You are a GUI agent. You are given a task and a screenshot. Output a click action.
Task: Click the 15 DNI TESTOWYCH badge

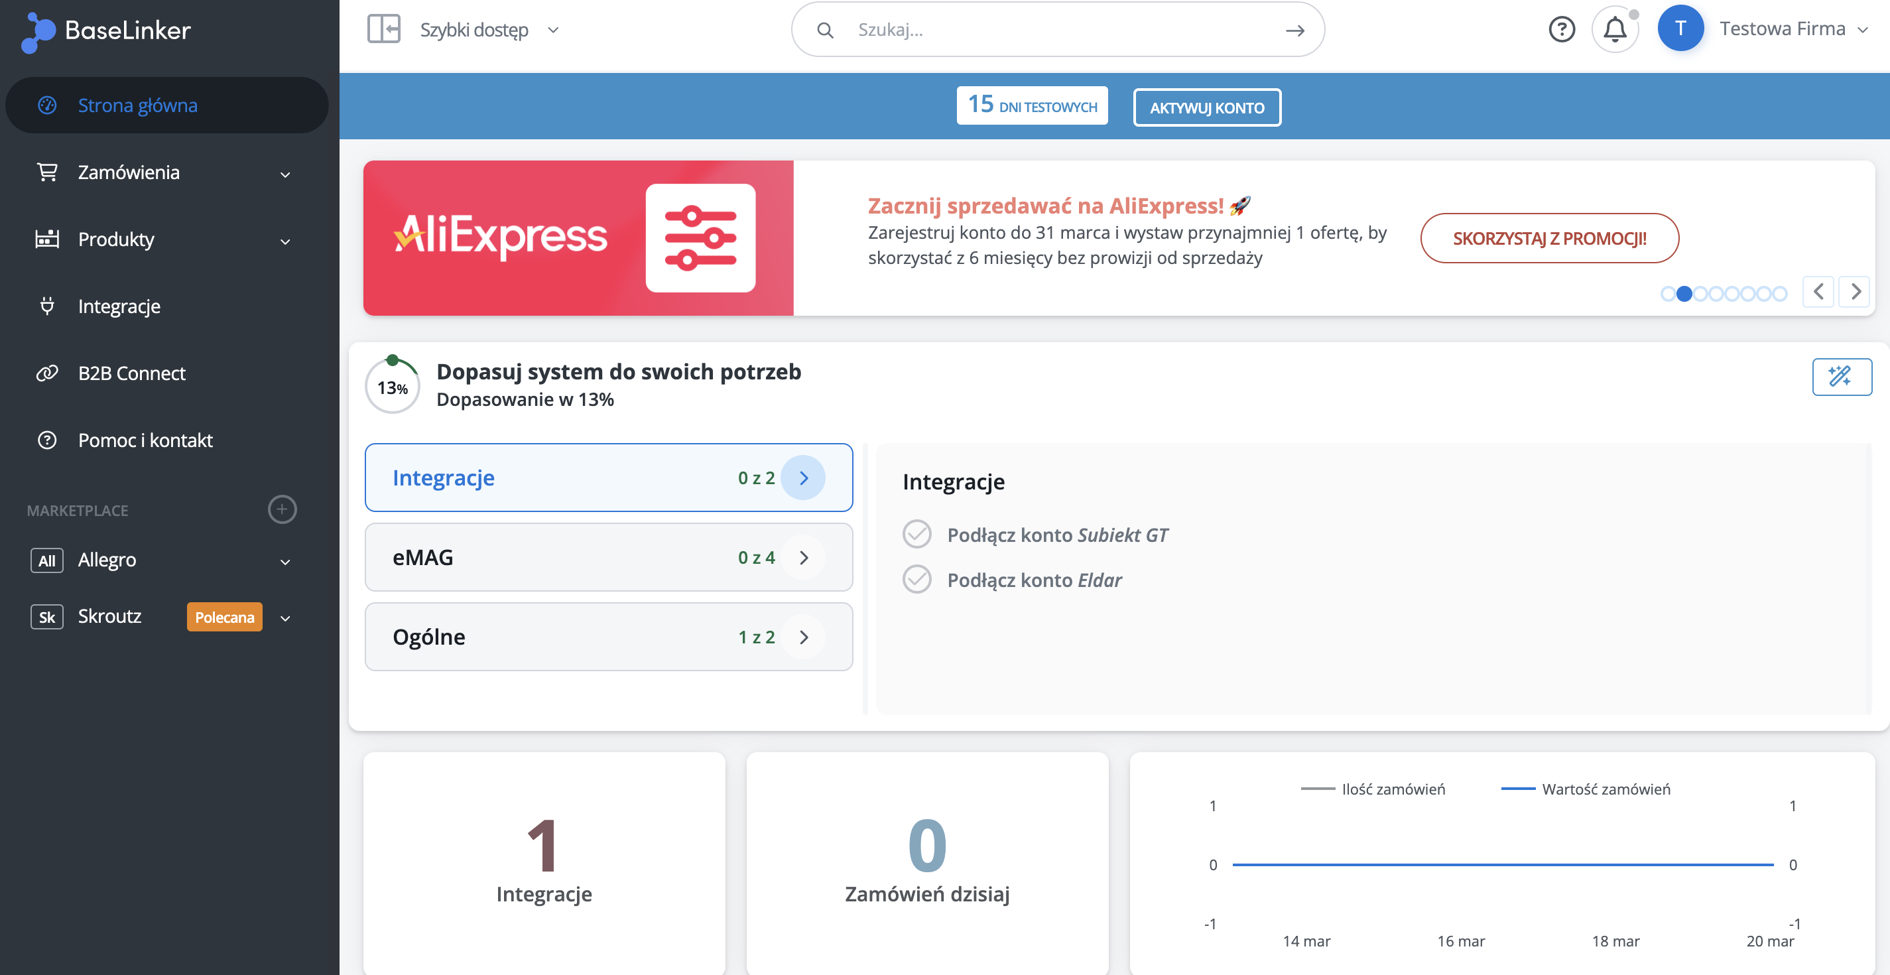pos(1032,105)
